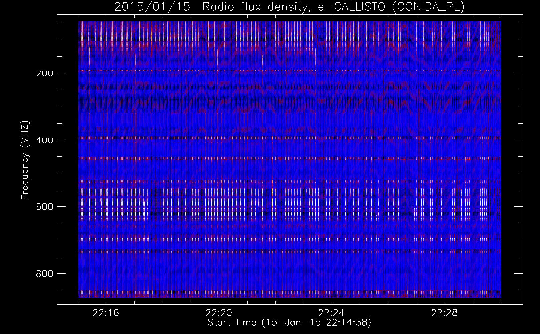Click the '400' frequency tick label

click(x=44, y=140)
